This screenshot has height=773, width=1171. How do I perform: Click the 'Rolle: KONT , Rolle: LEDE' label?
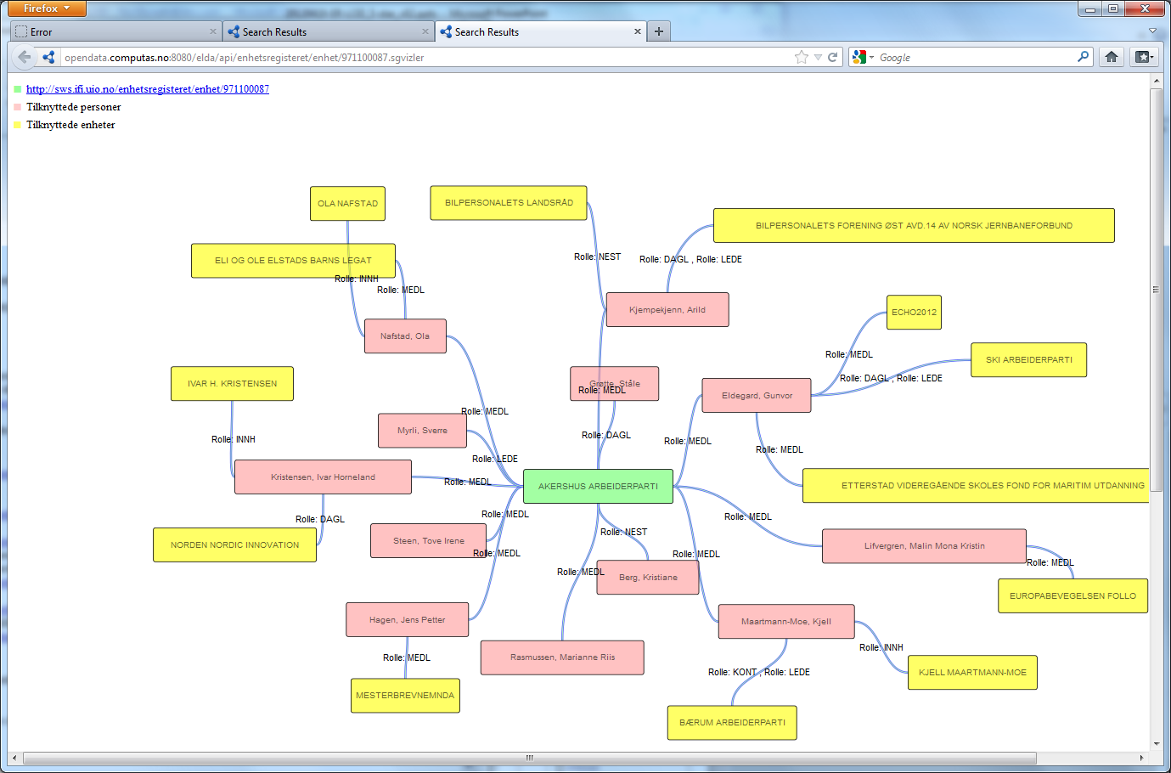click(759, 672)
